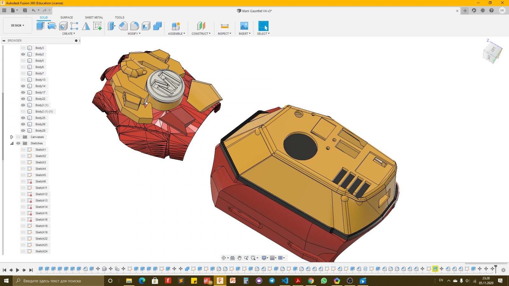Select the Shell tool

pos(146,26)
